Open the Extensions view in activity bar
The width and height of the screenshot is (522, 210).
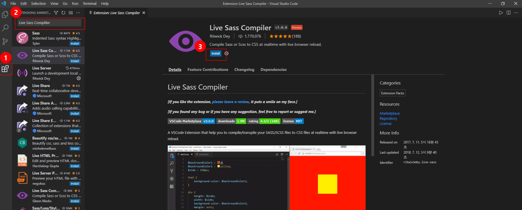click(5, 69)
